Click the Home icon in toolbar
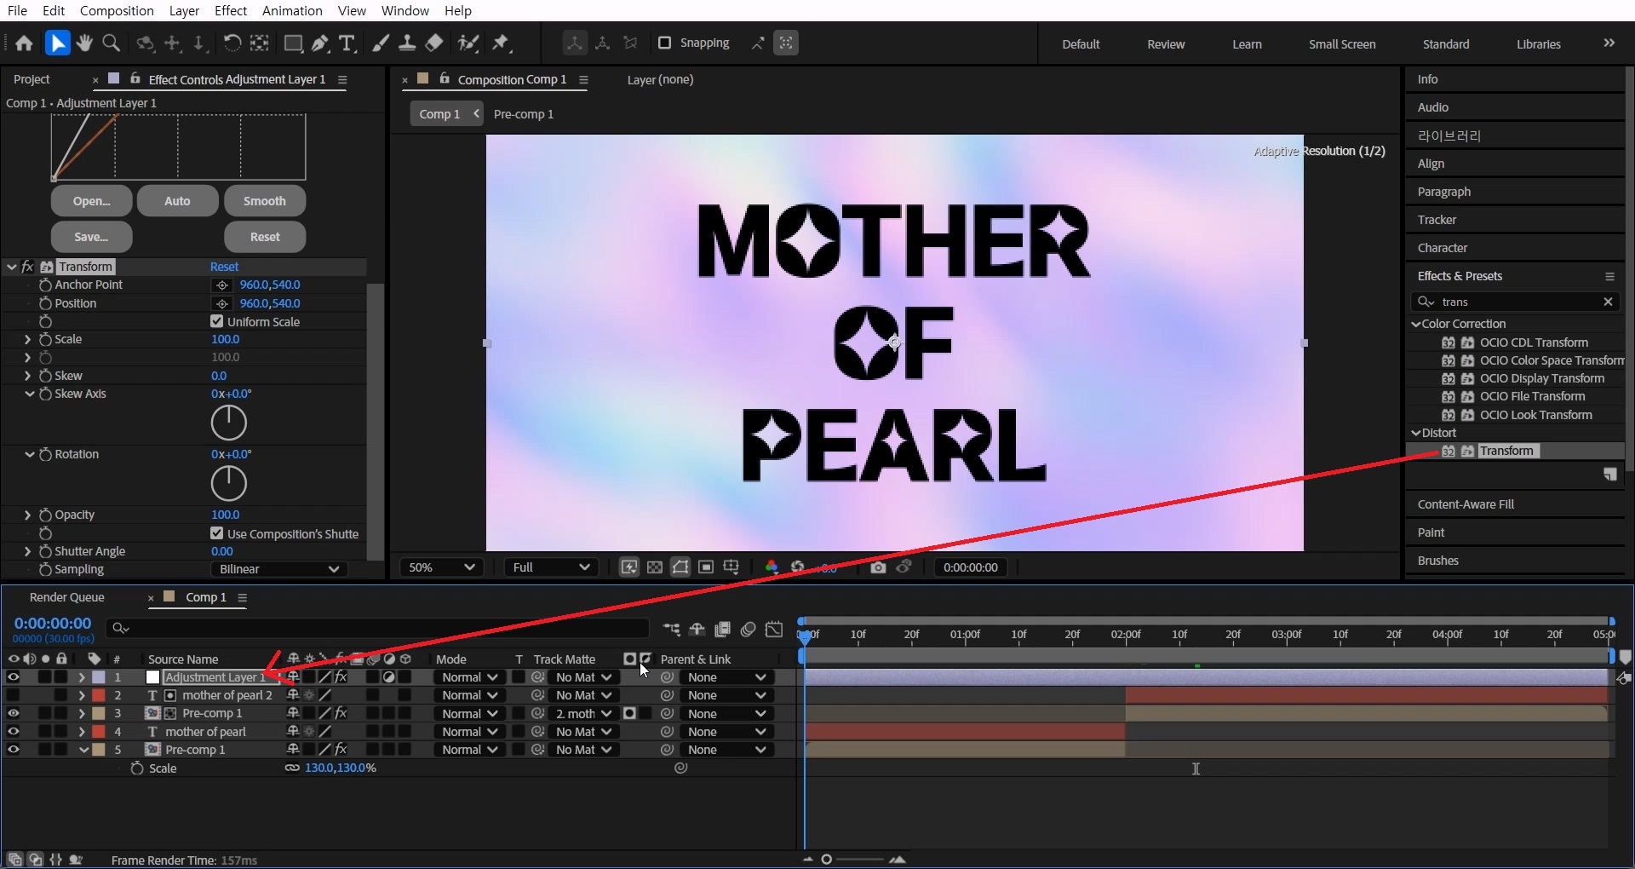This screenshot has height=869, width=1635. (24, 43)
